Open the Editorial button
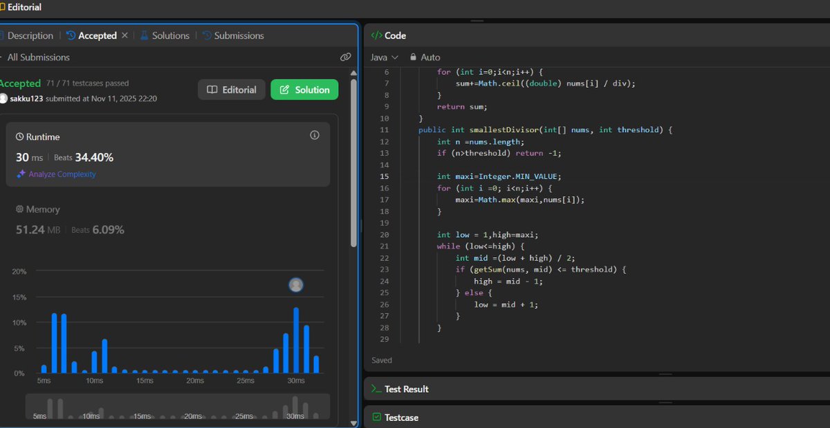This screenshot has width=830, height=428. click(231, 89)
